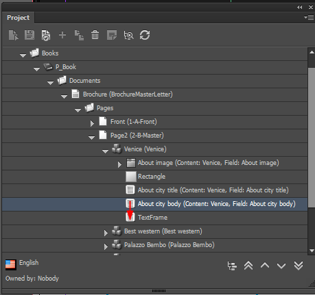This screenshot has height=295, width=315.
Task: Click the plus add icon
Action: pyautogui.click(x=62, y=35)
